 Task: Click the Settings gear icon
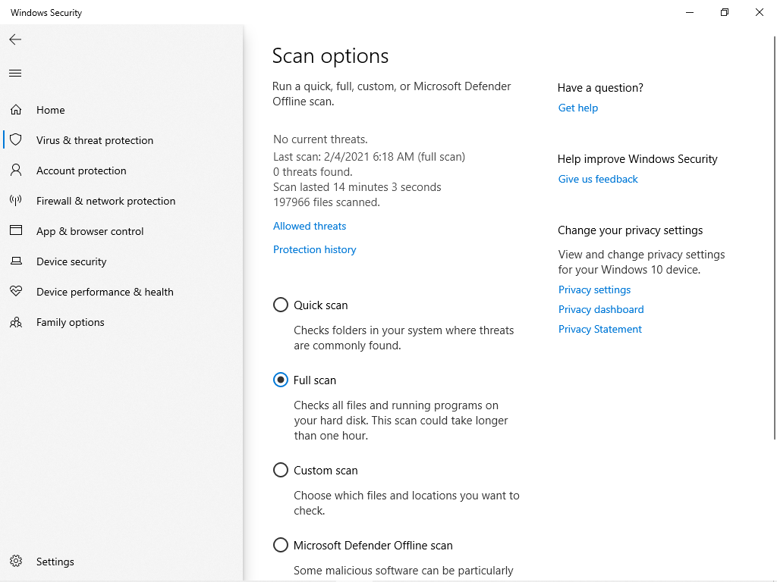tap(16, 561)
